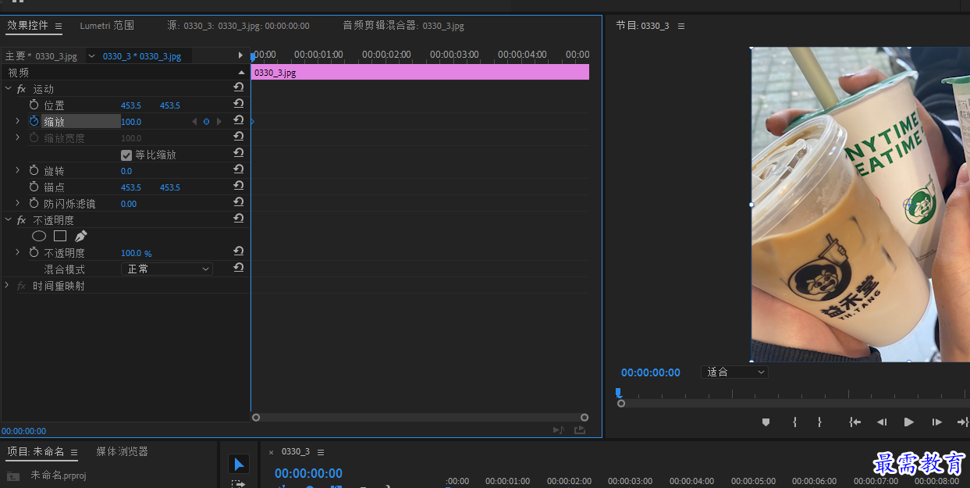Switch to the Lumetri 范围 tab
This screenshot has width=970, height=488.
click(x=107, y=26)
